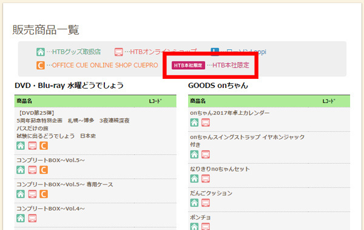Click the blue Lawson Loppi legend icon

[215, 52]
